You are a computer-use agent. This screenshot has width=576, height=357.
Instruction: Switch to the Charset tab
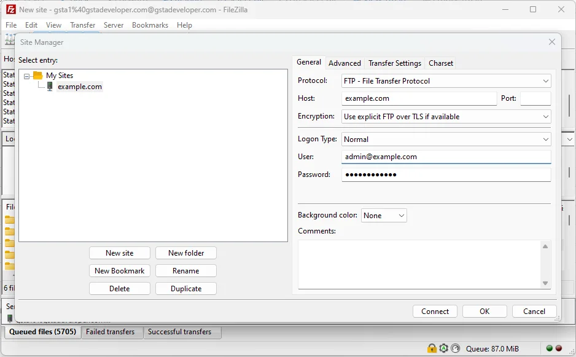(441, 63)
